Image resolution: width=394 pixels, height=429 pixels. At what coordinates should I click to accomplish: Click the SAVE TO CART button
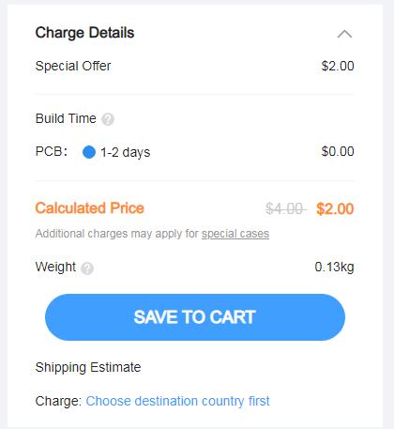point(195,317)
